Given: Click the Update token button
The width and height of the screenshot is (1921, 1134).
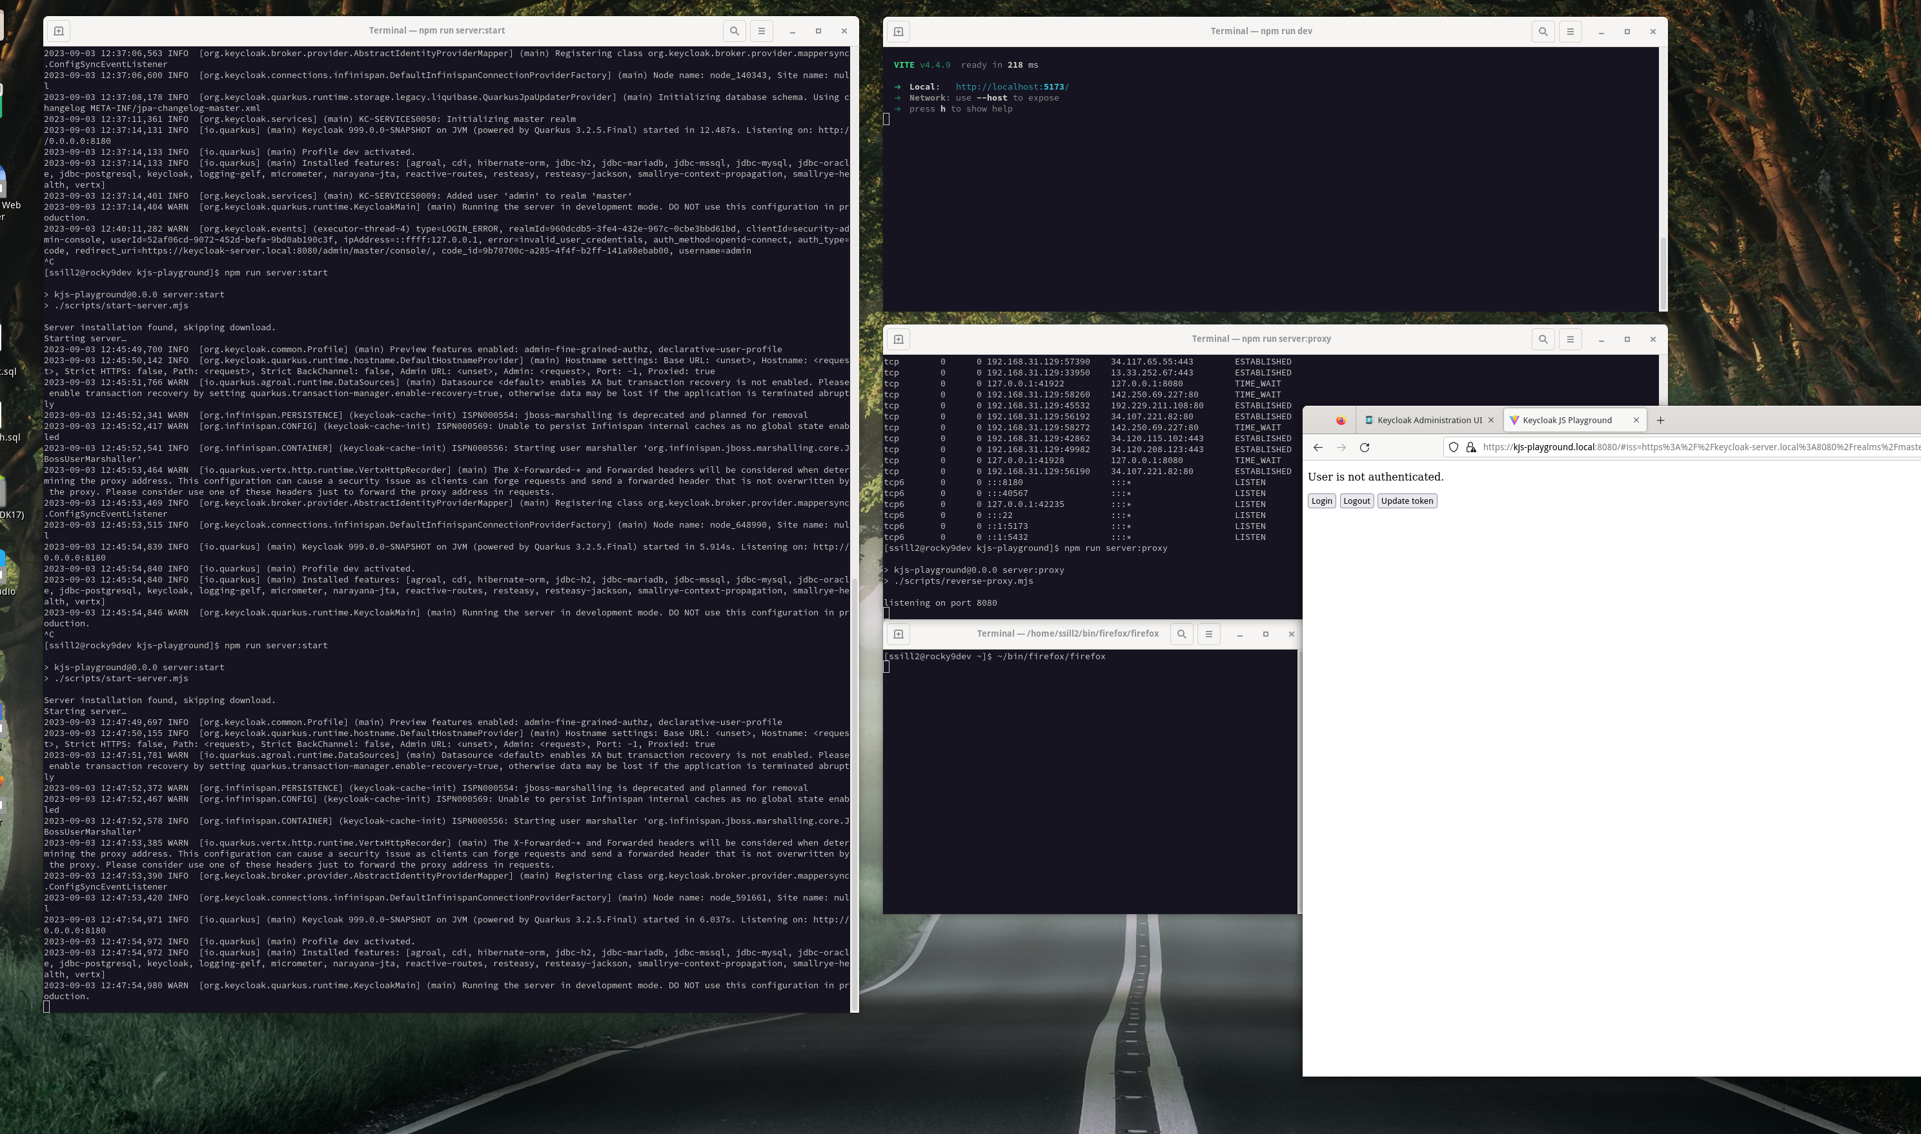Looking at the screenshot, I should coord(1407,501).
